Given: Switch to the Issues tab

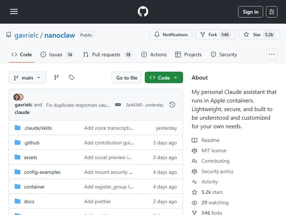Looking at the screenshot, I should tap(56, 54).
